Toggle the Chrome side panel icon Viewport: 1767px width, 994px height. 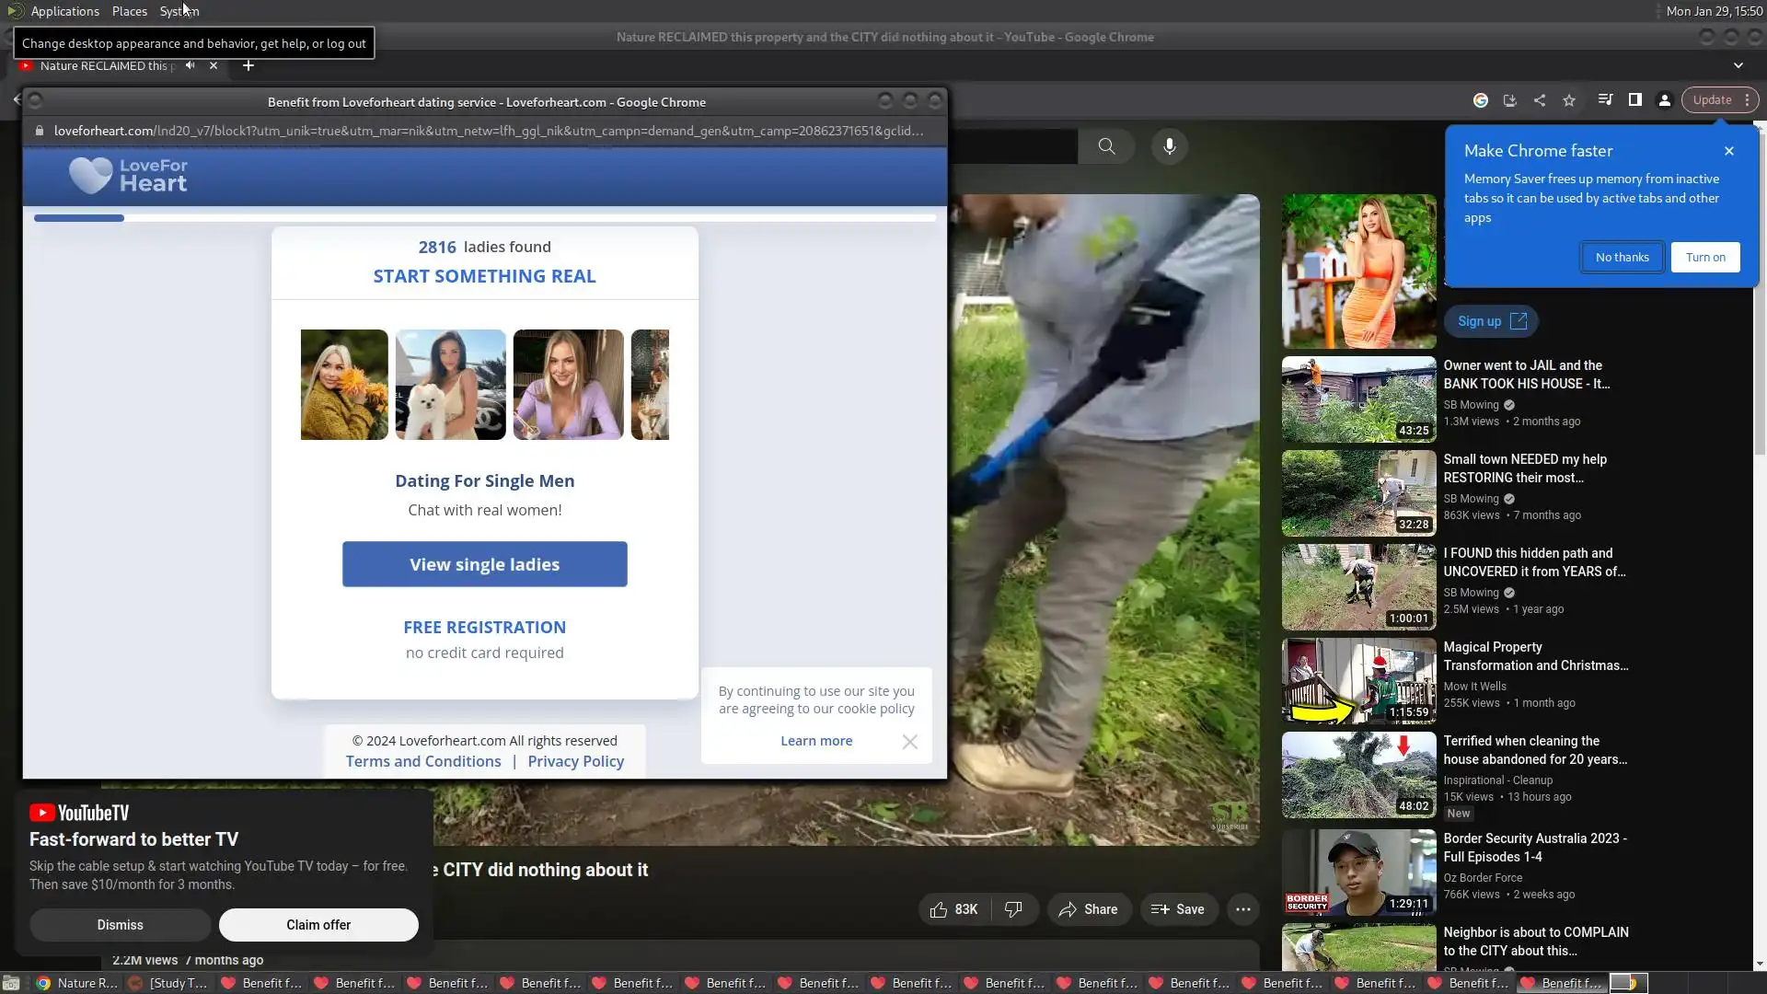(x=1635, y=99)
